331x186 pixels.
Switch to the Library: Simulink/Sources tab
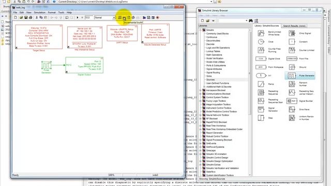click(267, 26)
